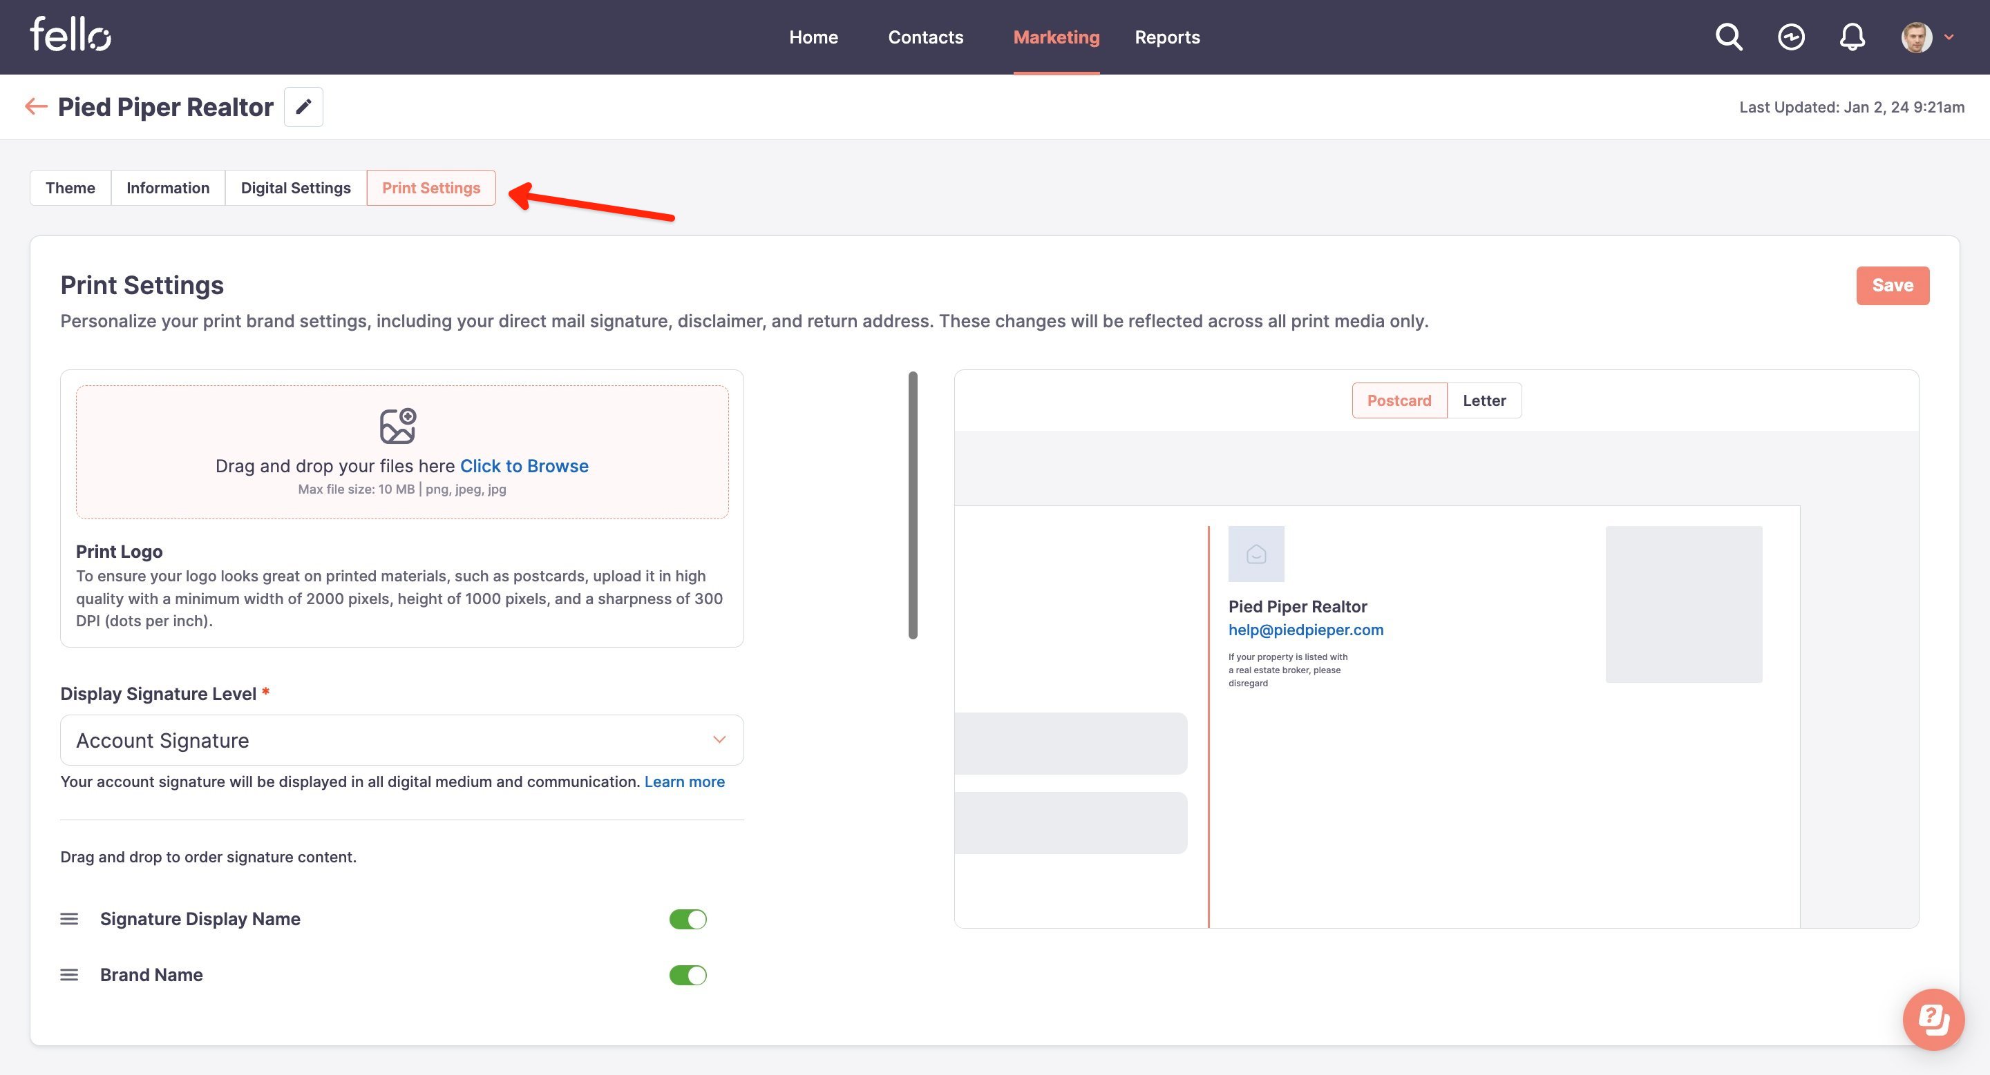Go to Home menu

pyautogui.click(x=813, y=37)
